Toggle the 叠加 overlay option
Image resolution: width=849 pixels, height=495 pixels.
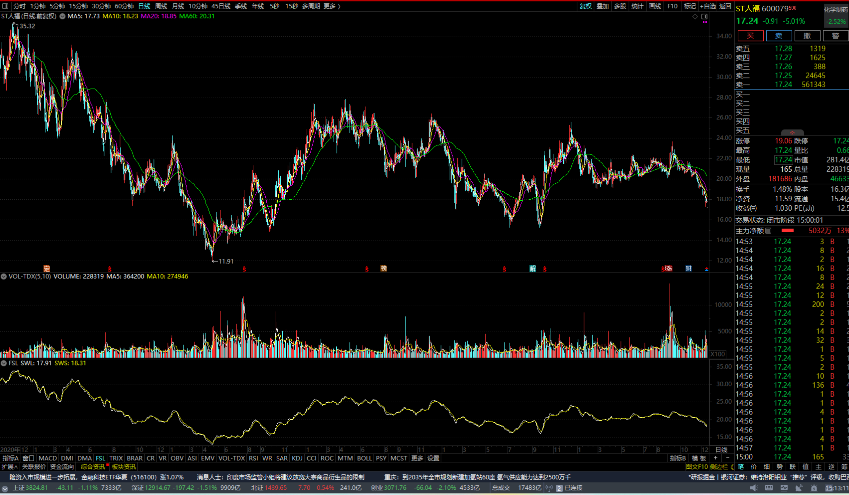603,6
